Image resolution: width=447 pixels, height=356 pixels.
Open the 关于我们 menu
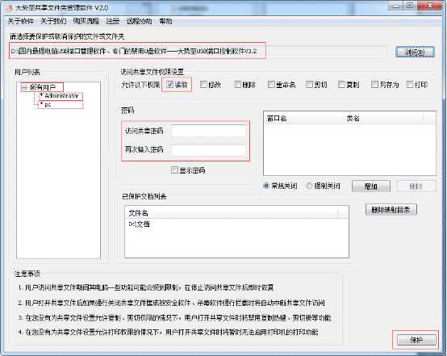[x=53, y=21]
